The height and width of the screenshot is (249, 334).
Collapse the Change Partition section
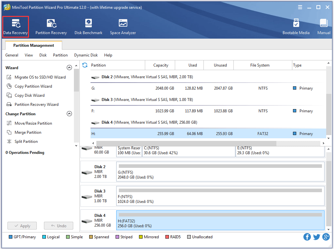pyautogui.click(x=69, y=114)
